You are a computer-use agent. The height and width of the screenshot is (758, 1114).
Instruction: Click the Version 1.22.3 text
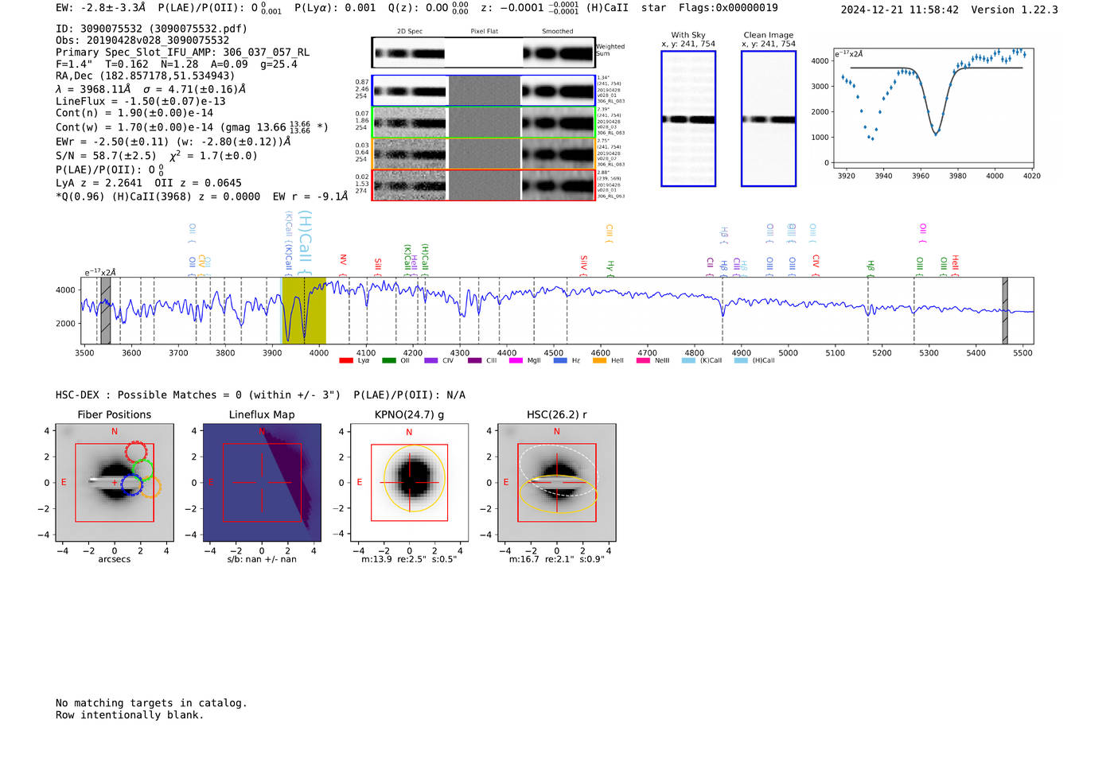(1015, 10)
